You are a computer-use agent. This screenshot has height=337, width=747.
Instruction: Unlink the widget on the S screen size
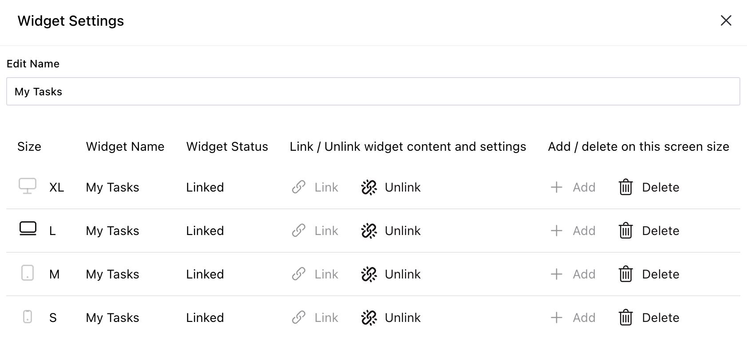pos(391,317)
